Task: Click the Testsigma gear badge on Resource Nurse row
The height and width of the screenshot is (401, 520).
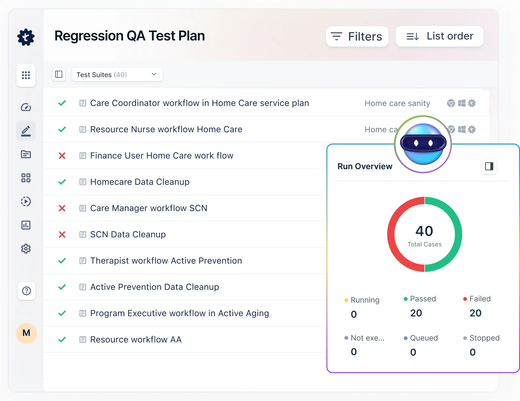Action: pos(472,129)
